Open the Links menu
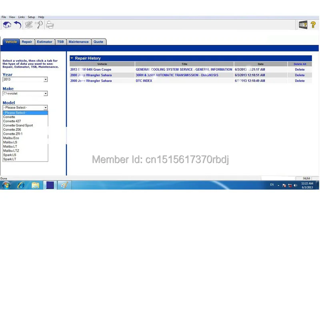 click(x=22, y=17)
